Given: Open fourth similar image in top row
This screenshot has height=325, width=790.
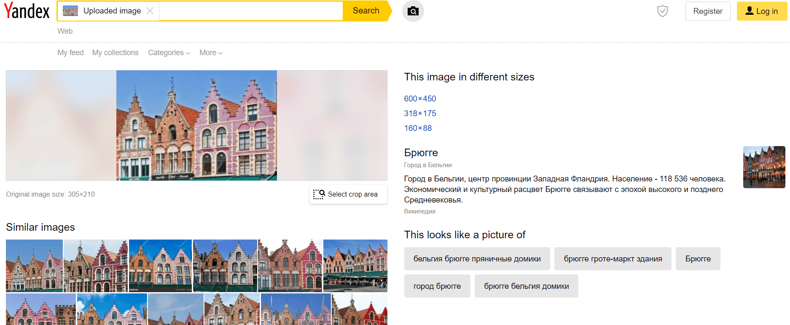Looking at the screenshot, I should (225, 266).
